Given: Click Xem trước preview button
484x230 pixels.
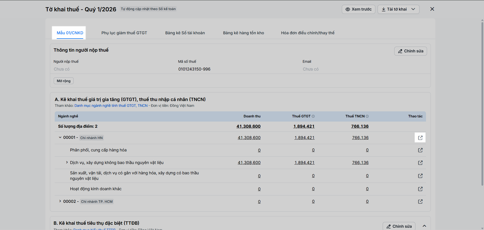Looking at the screenshot, I should (x=358, y=9).
